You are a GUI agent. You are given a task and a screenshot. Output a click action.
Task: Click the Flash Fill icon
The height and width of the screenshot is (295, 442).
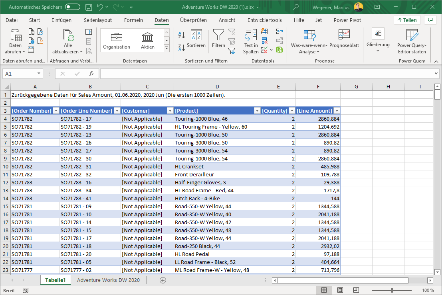(264, 31)
